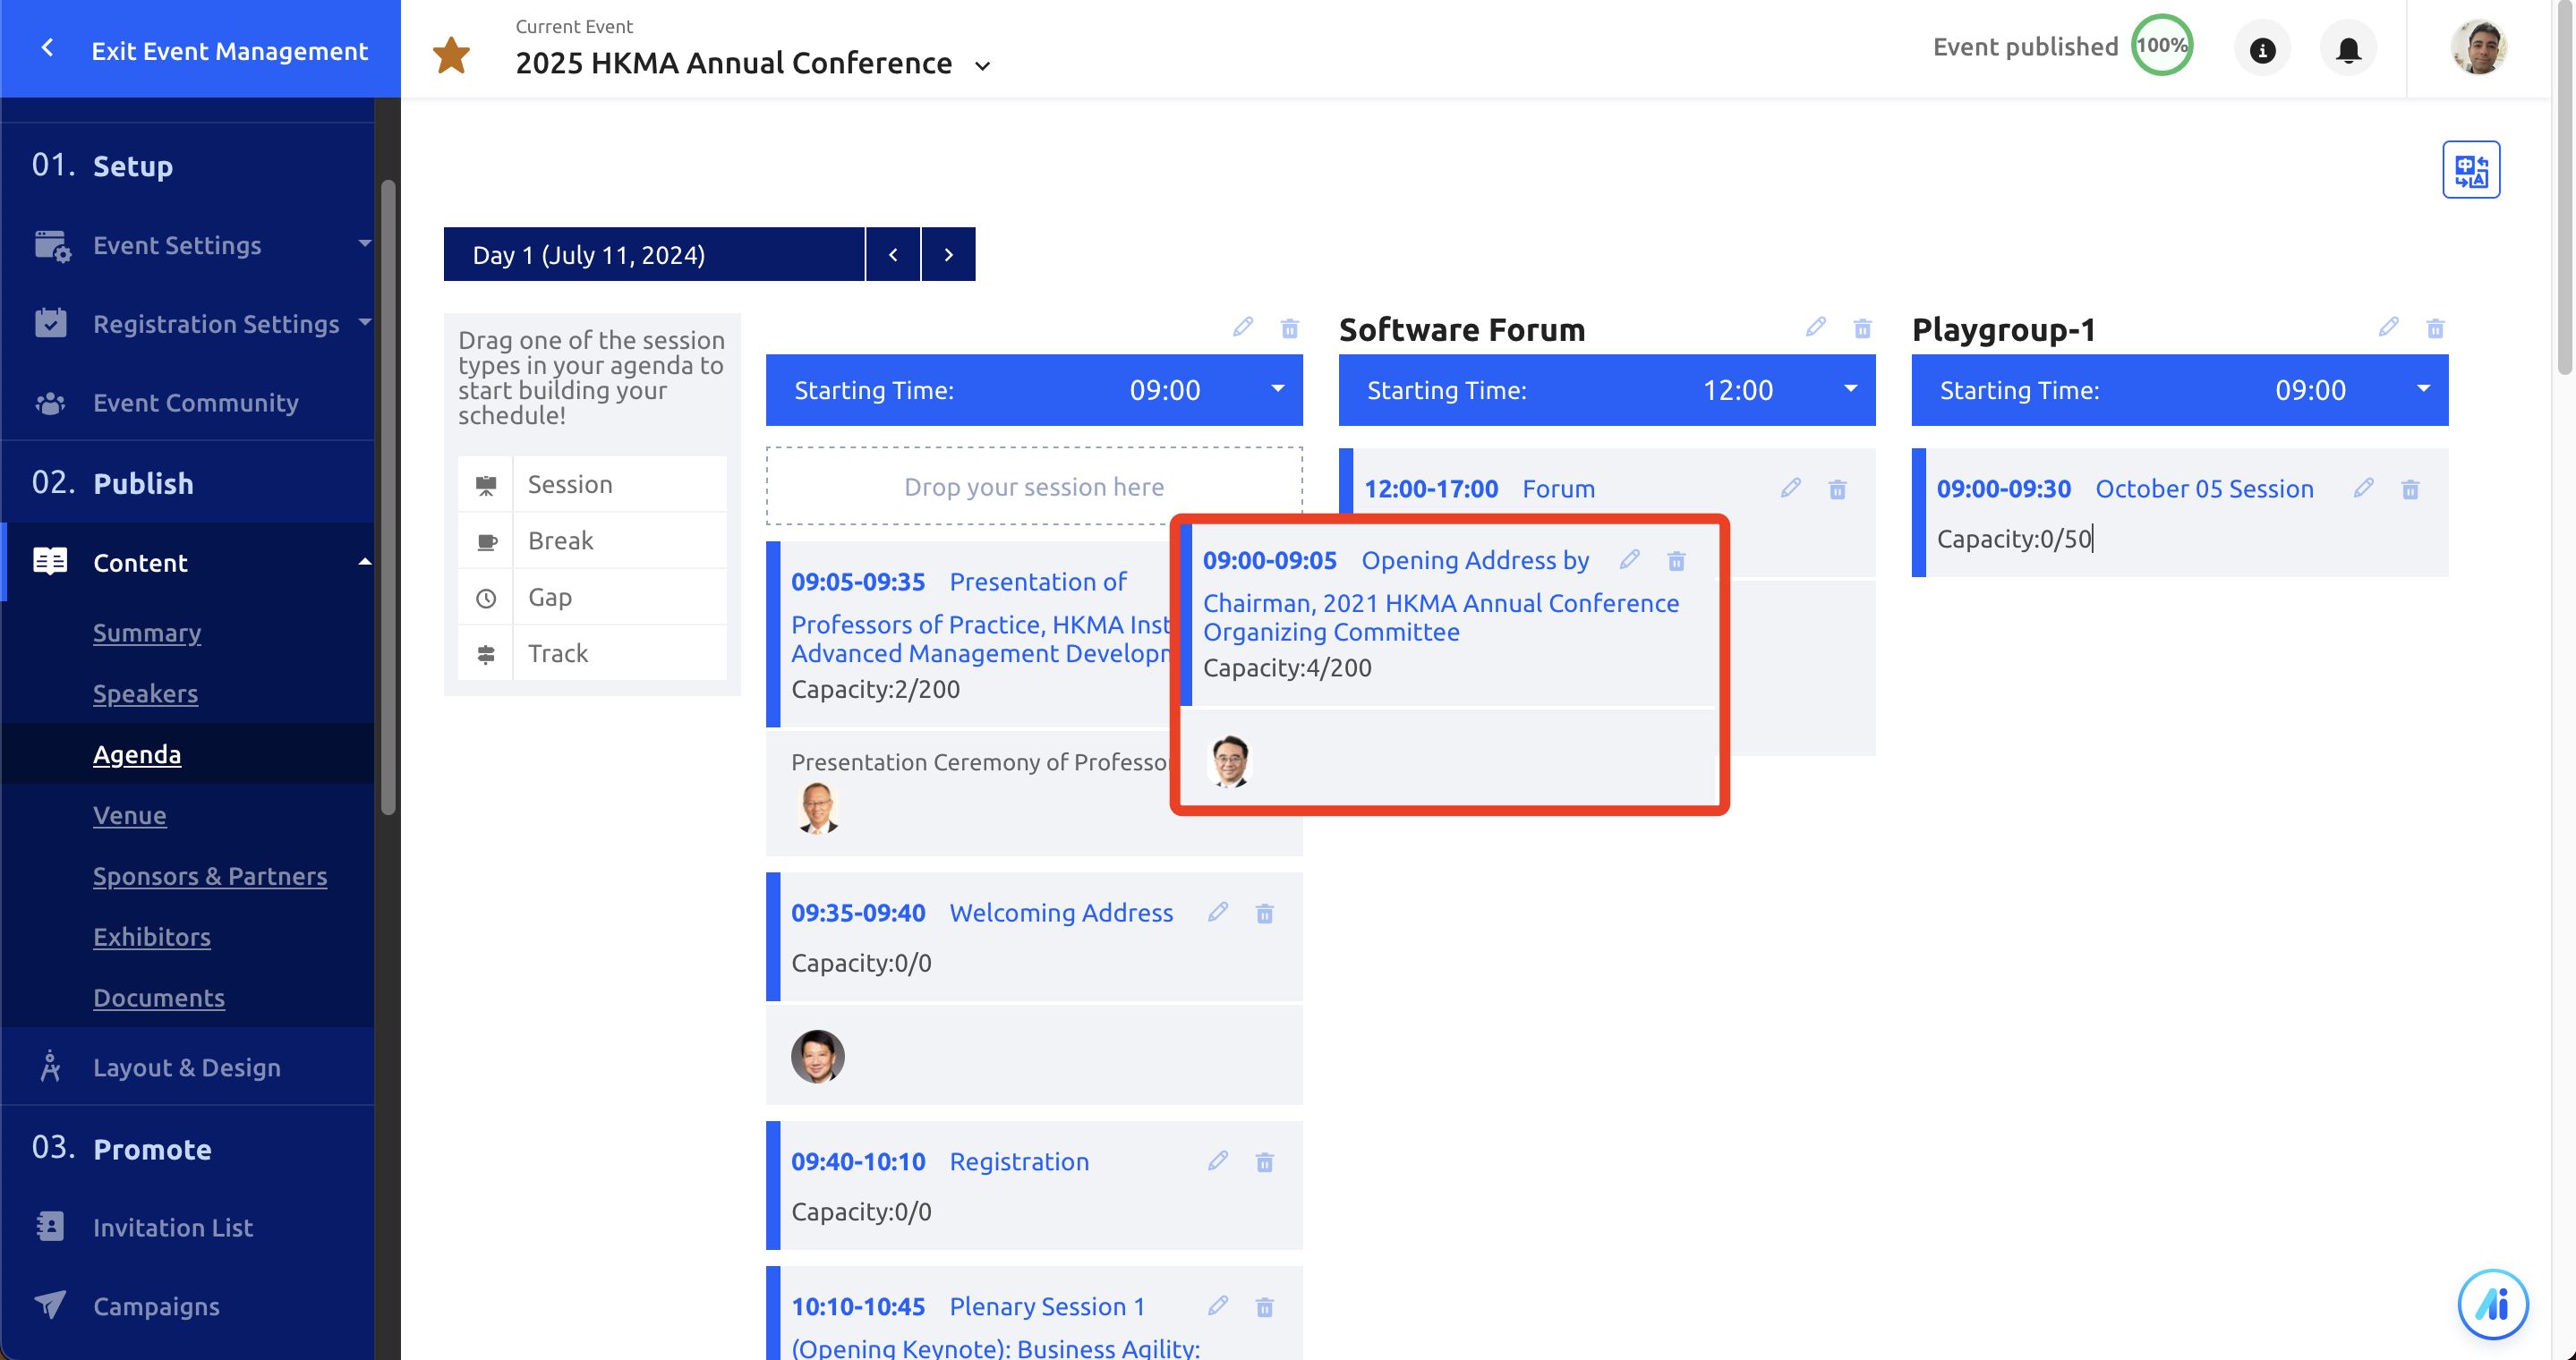
Task: Click the information icon in the header
Action: [2262, 49]
